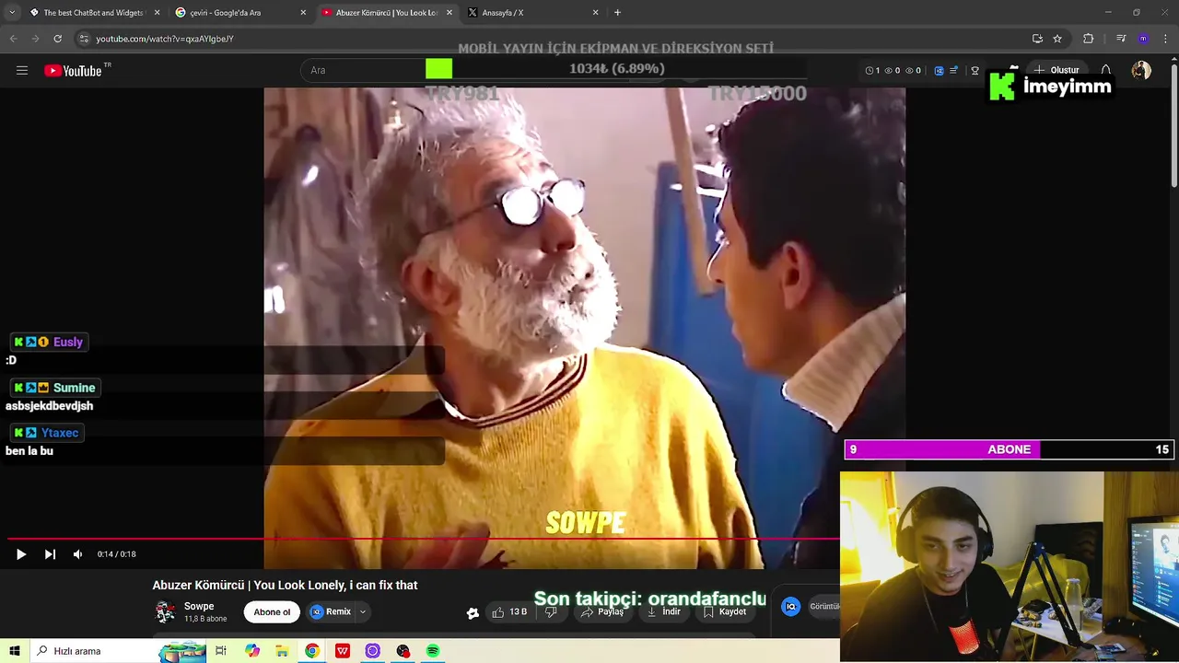The height and width of the screenshot is (663, 1179).
Task: Open Chrome profile 'm' avatar
Action: [1143, 39]
